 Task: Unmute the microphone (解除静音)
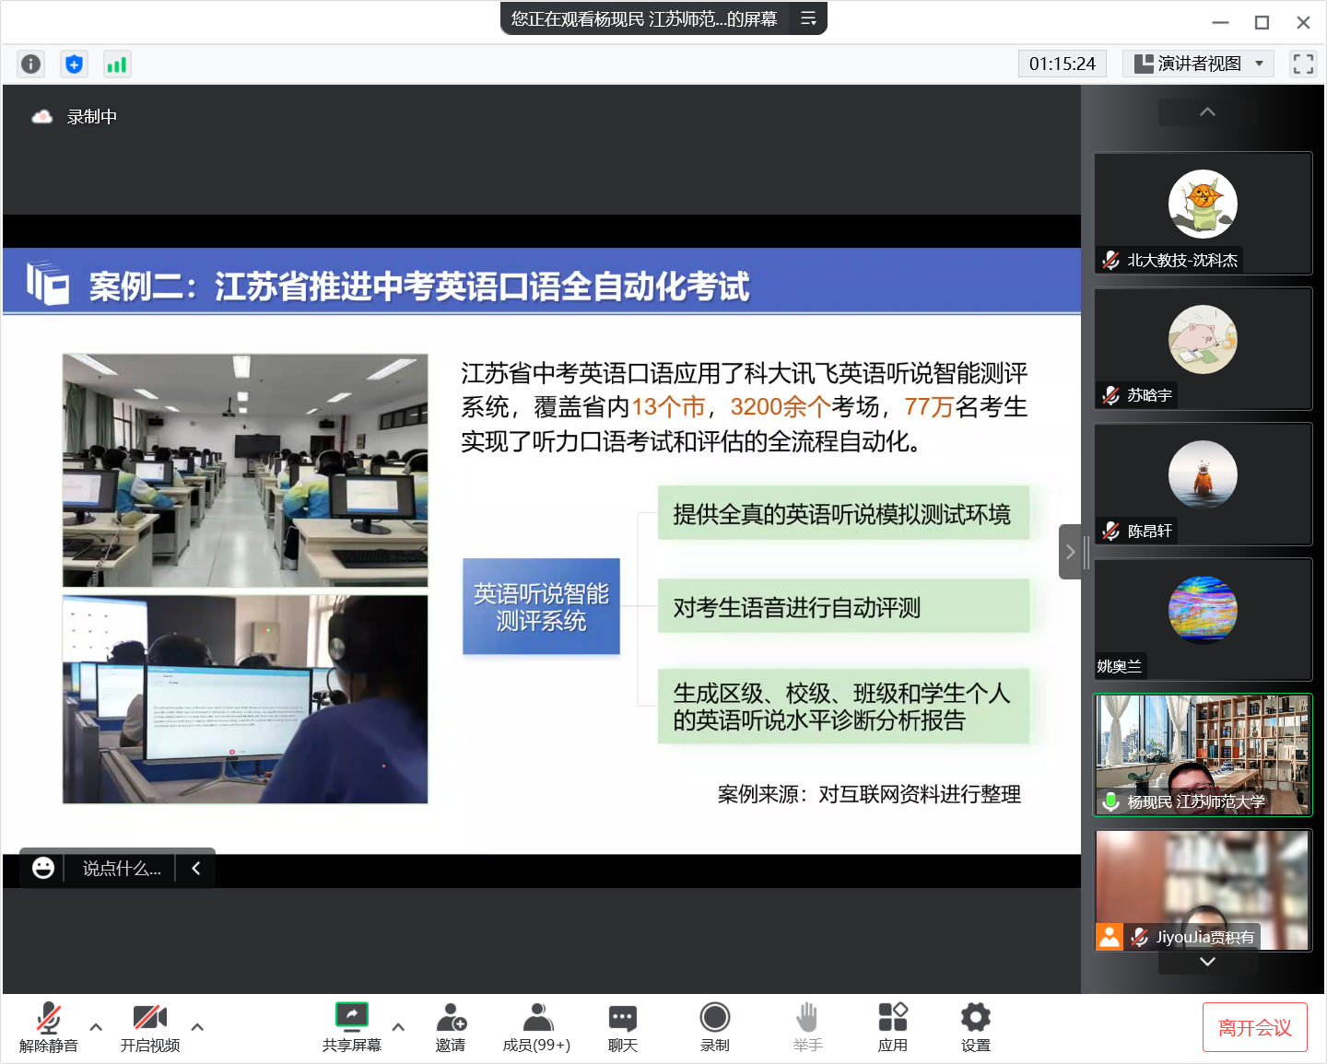pyautogui.click(x=49, y=1026)
